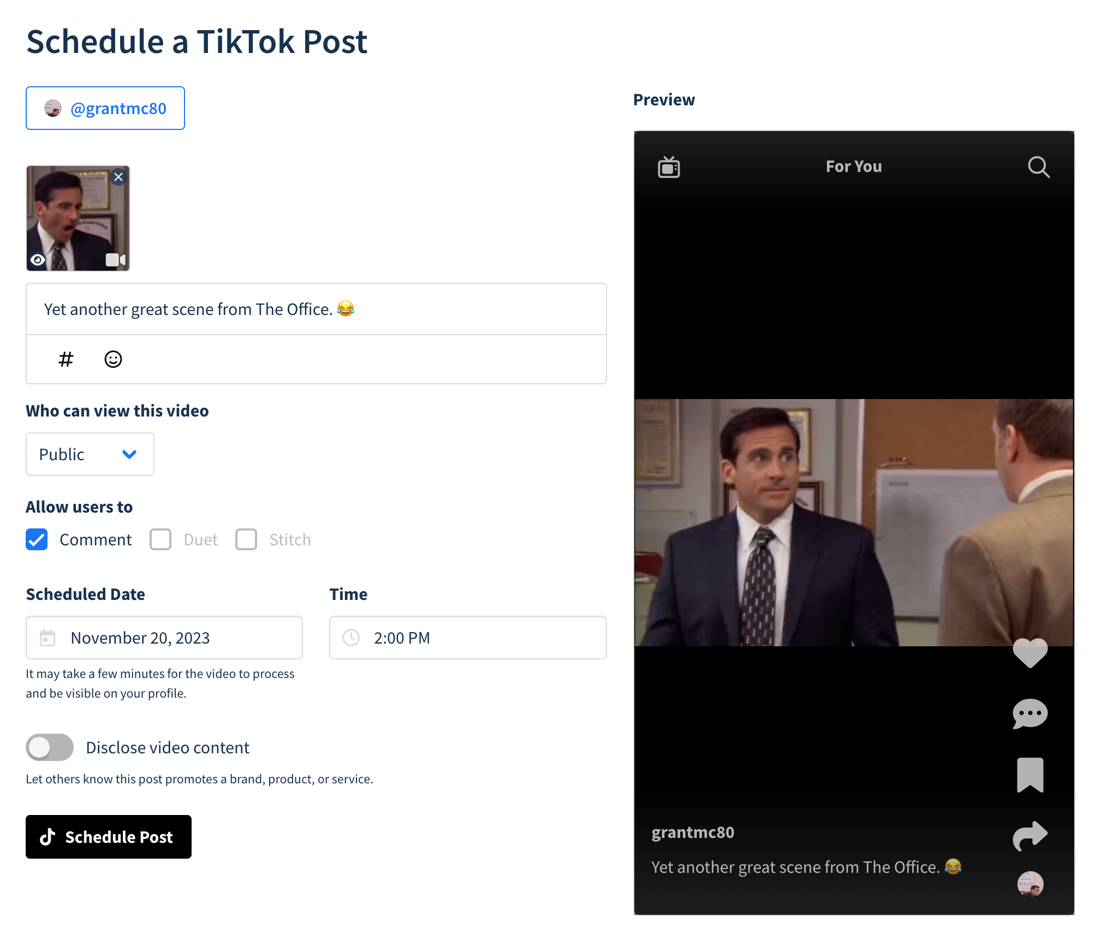Image resolution: width=1095 pixels, height=940 pixels.
Task: Click the eye preview icon on thumbnail
Action: [x=38, y=260]
